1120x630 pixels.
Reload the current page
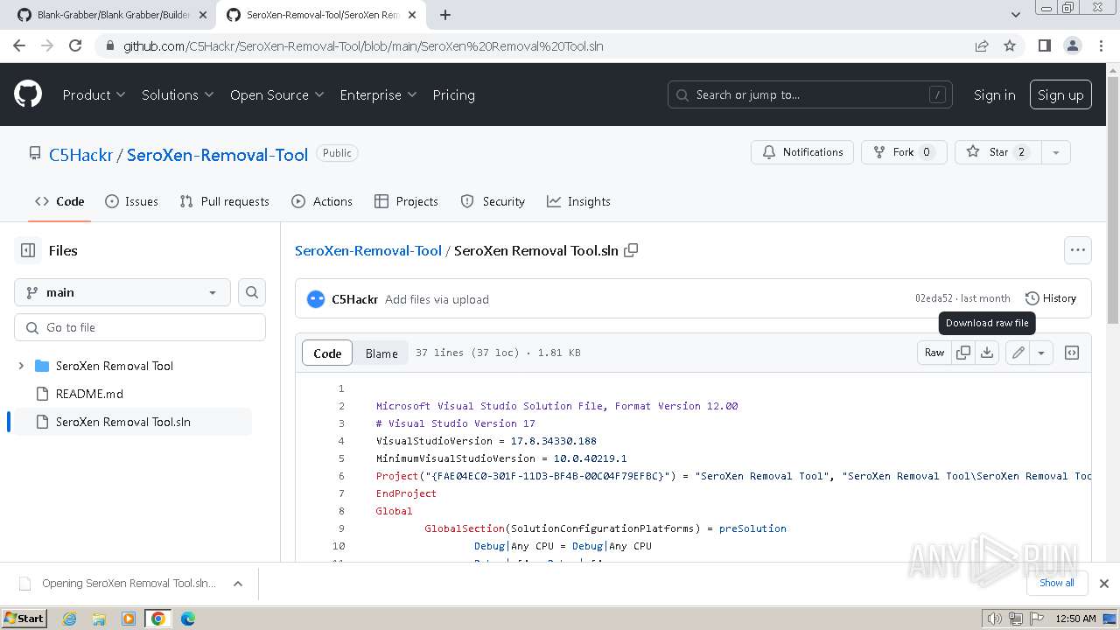(x=75, y=45)
